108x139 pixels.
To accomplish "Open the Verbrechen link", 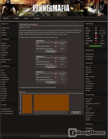I will 89,99.
